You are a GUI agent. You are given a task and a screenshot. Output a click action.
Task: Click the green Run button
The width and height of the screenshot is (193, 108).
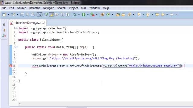point(84,15)
